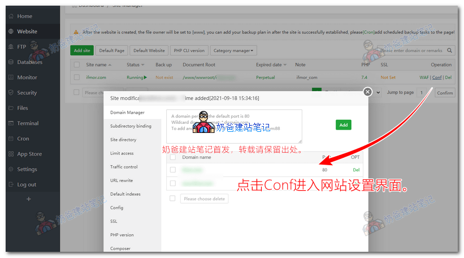464x258 pixels.
Task: Open the Default indexes tab
Action: coord(125,194)
